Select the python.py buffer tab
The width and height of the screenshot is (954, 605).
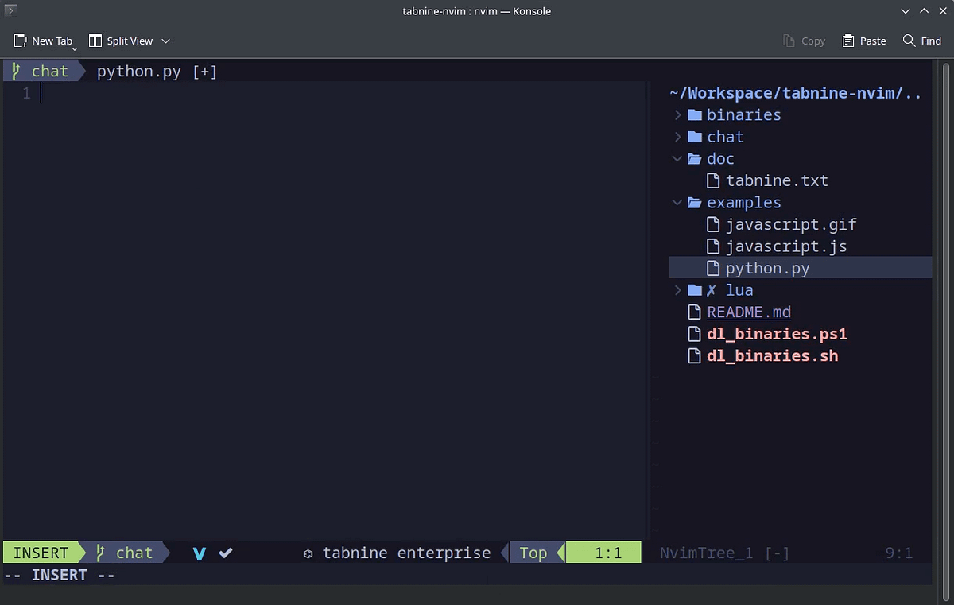pyautogui.click(x=139, y=71)
